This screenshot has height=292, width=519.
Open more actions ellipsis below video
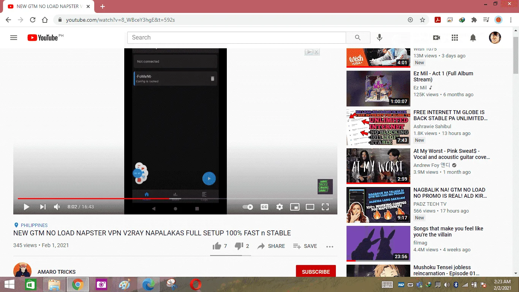[x=330, y=246]
